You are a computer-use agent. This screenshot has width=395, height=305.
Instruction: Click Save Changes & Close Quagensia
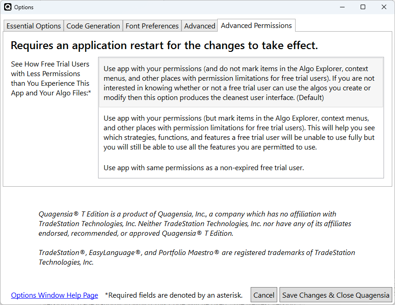pyautogui.click(x=336, y=295)
